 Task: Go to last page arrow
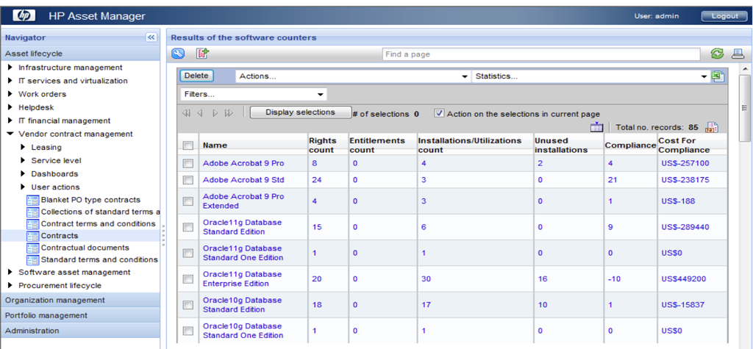coord(229,113)
